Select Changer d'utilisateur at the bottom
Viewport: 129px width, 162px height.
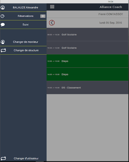click(x=23, y=158)
